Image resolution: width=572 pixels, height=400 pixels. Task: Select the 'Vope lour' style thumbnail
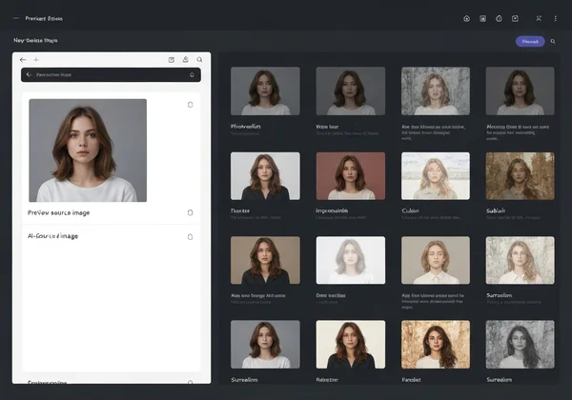coord(351,90)
